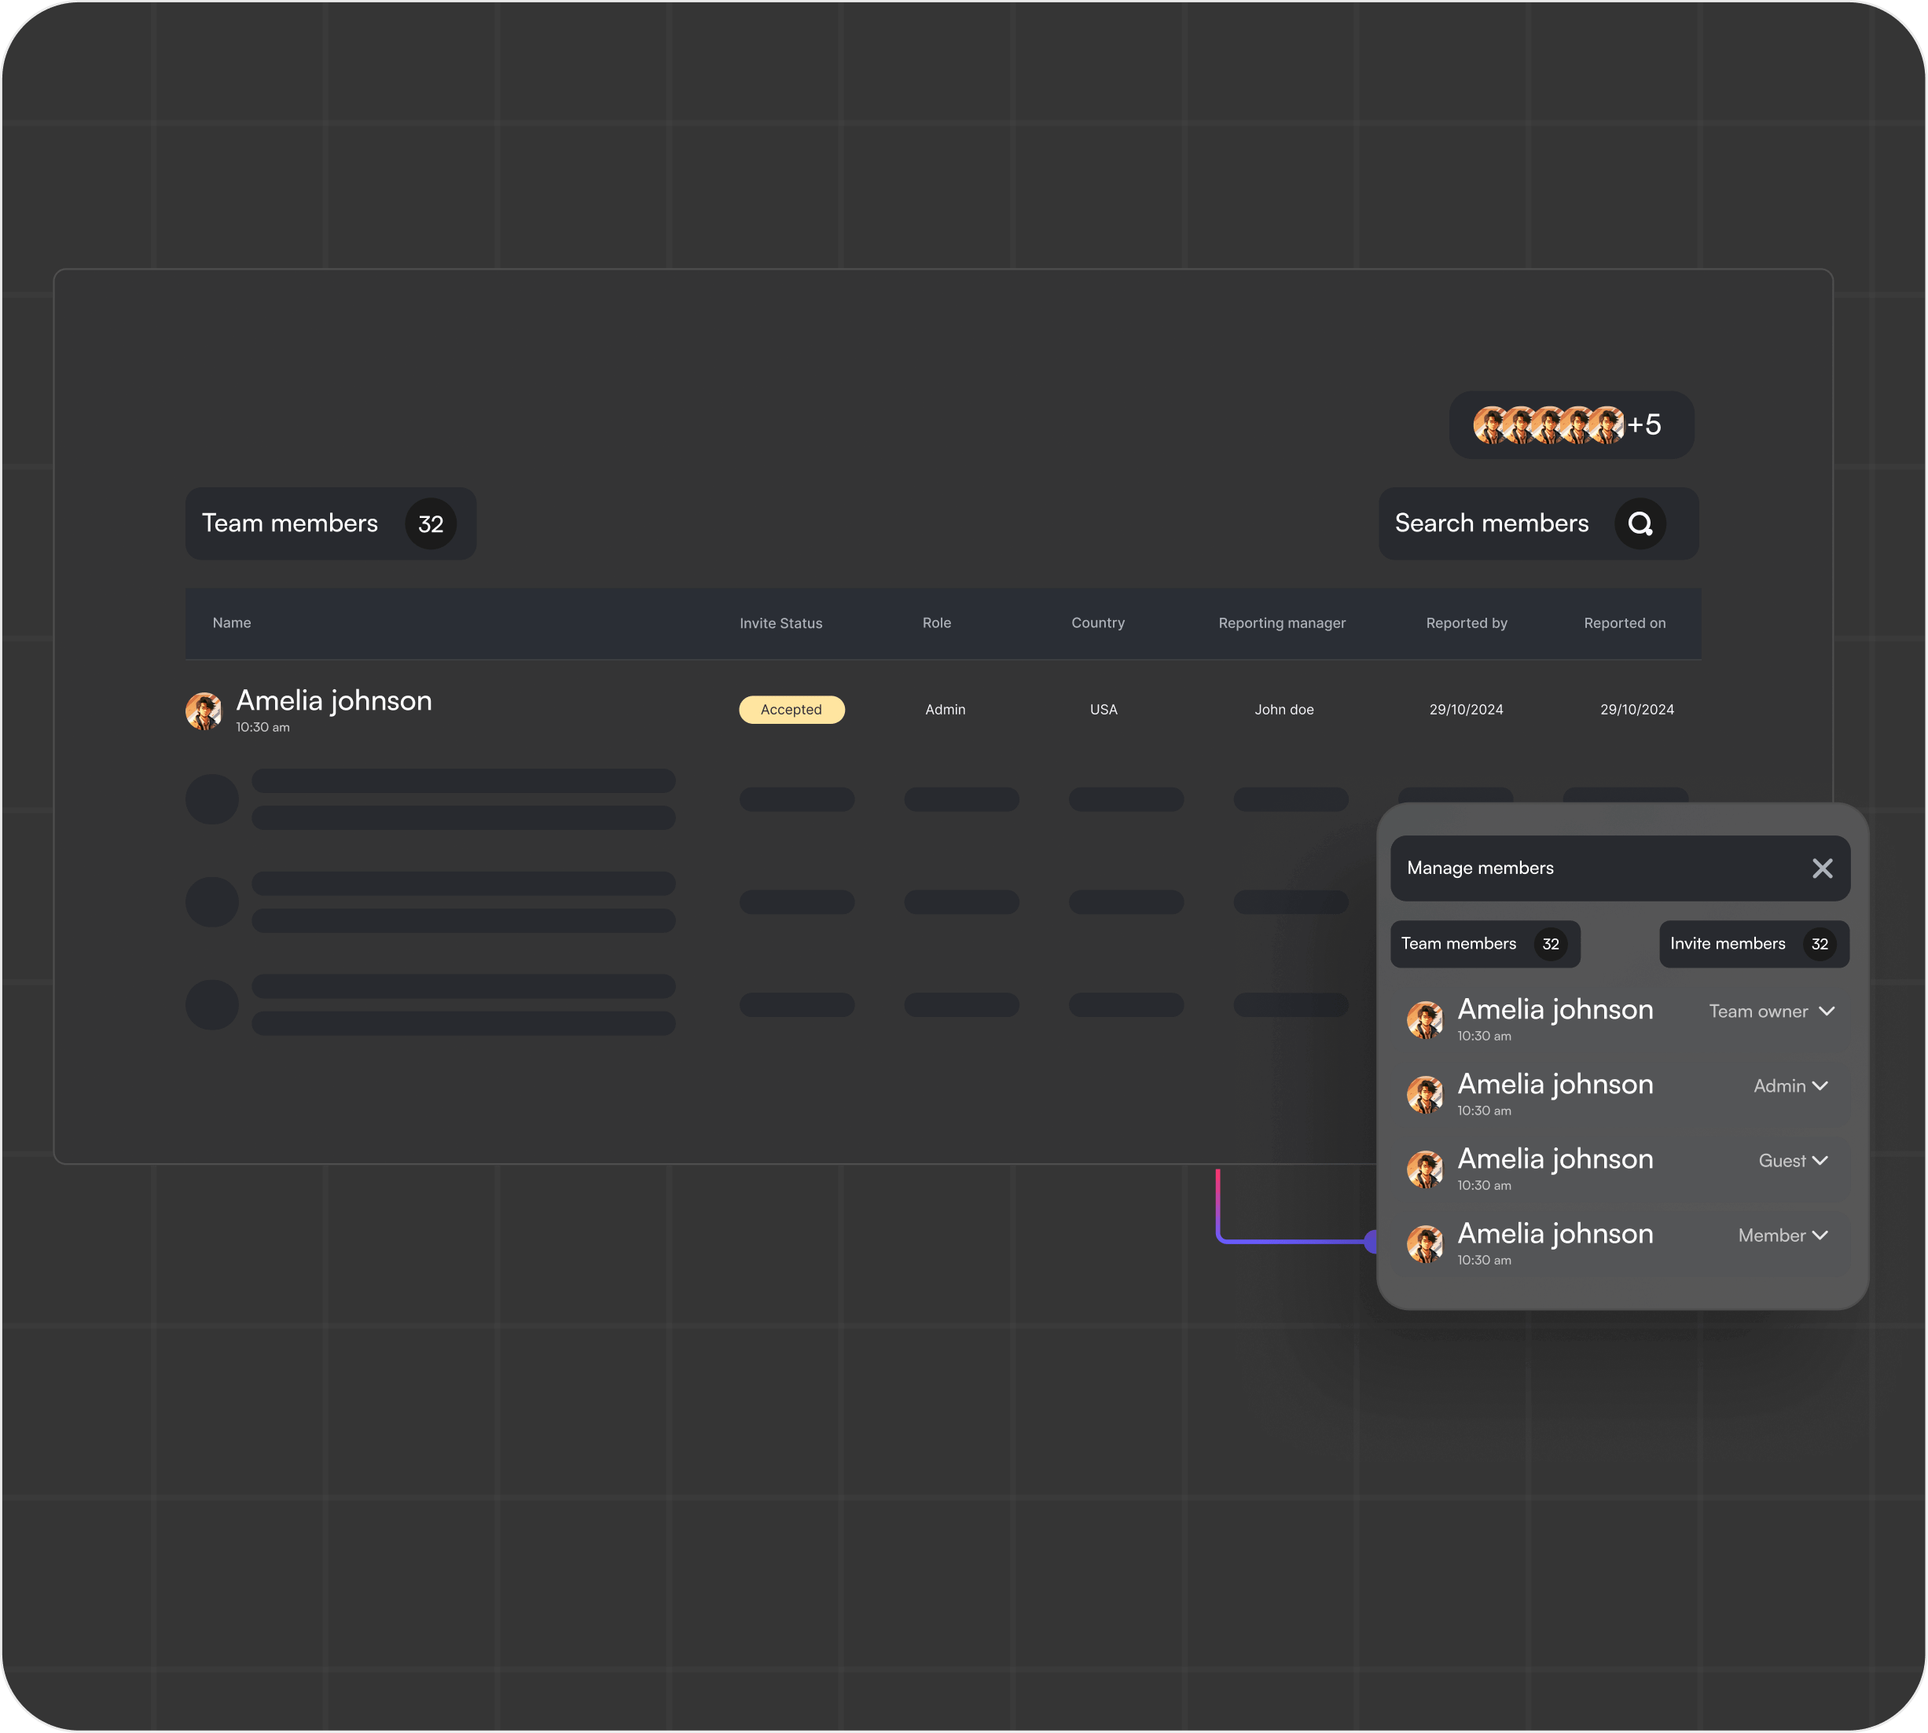Expand the Admin role dropdown
This screenshot has height=1733, width=1928.
pyautogui.click(x=1820, y=1086)
